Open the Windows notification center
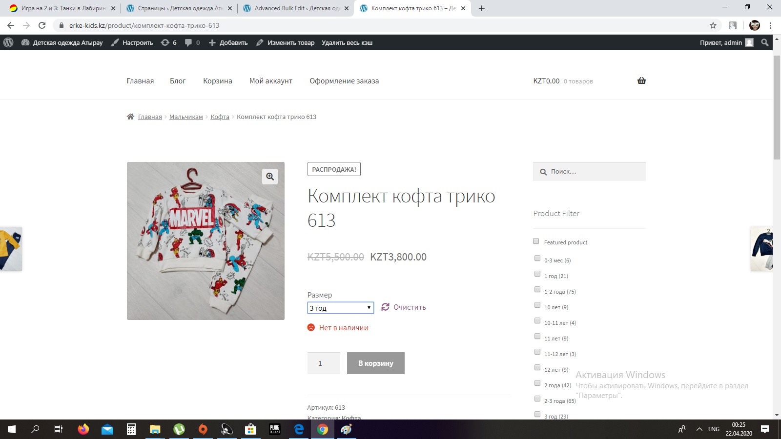Image resolution: width=781 pixels, height=439 pixels. [765, 429]
